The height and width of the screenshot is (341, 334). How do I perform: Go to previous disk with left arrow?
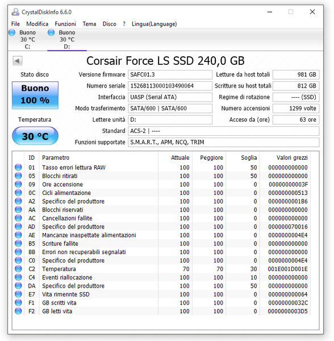[x=18, y=61]
